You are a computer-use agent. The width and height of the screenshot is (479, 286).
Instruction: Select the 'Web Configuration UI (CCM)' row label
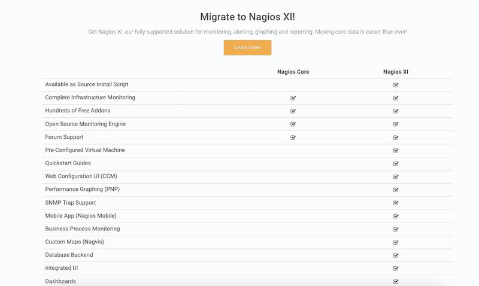(81, 176)
